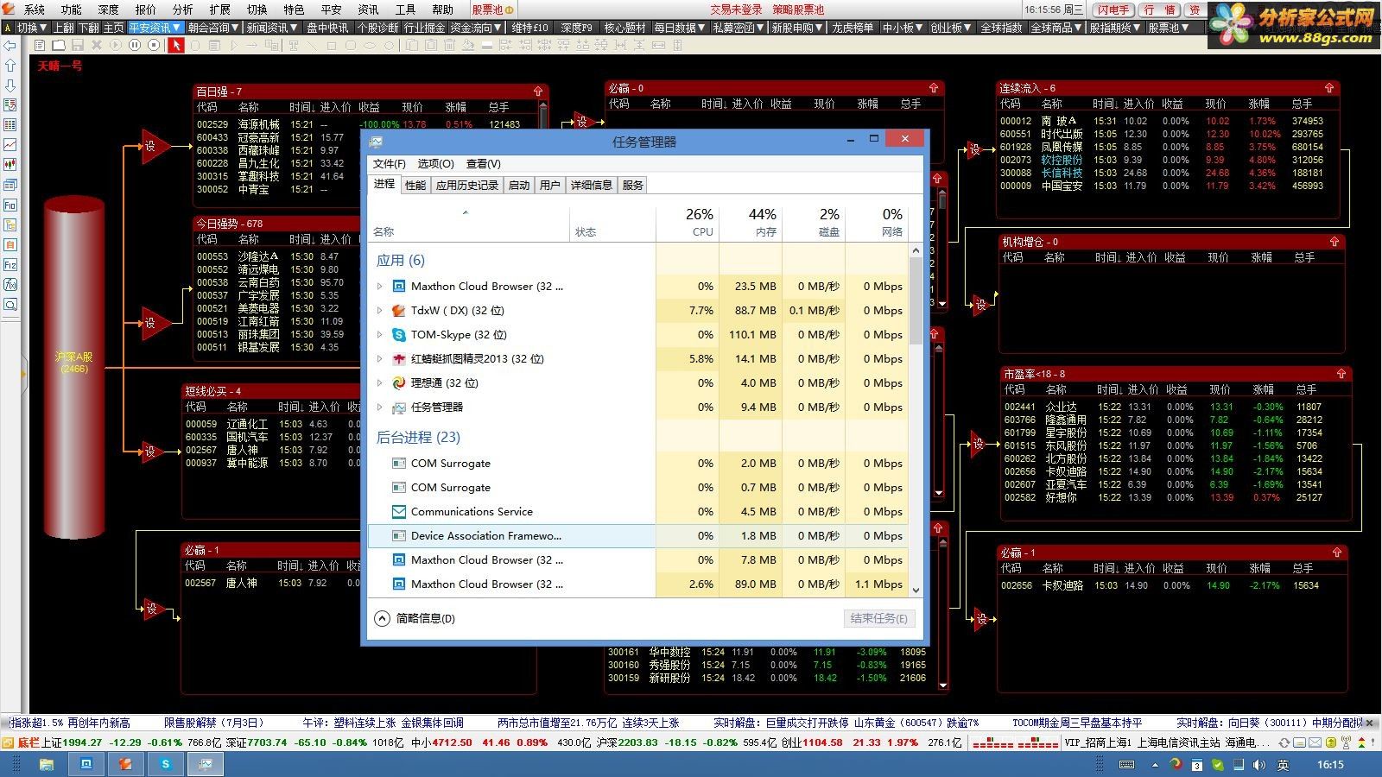The image size is (1382, 777).
Task: Click the back arrow in the left sidebar
Action: click(10, 45)
